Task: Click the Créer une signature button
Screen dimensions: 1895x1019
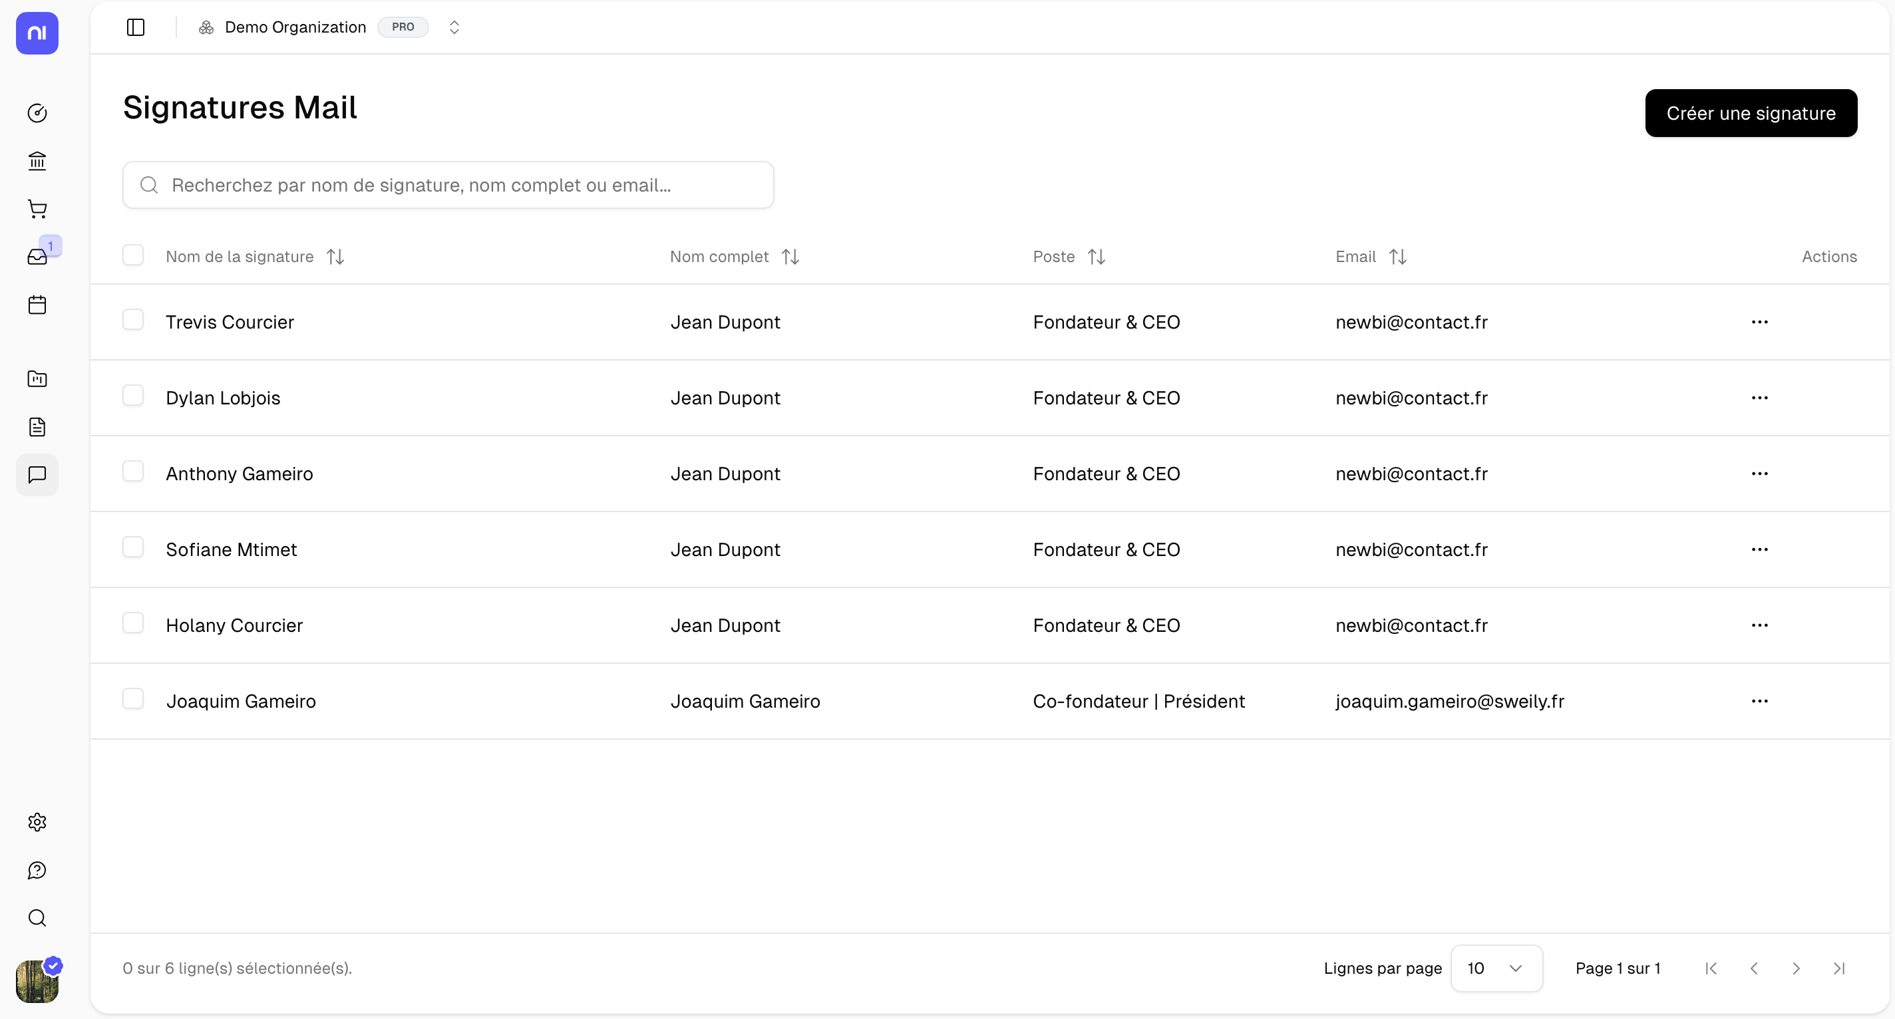Action: point(1750,113)
